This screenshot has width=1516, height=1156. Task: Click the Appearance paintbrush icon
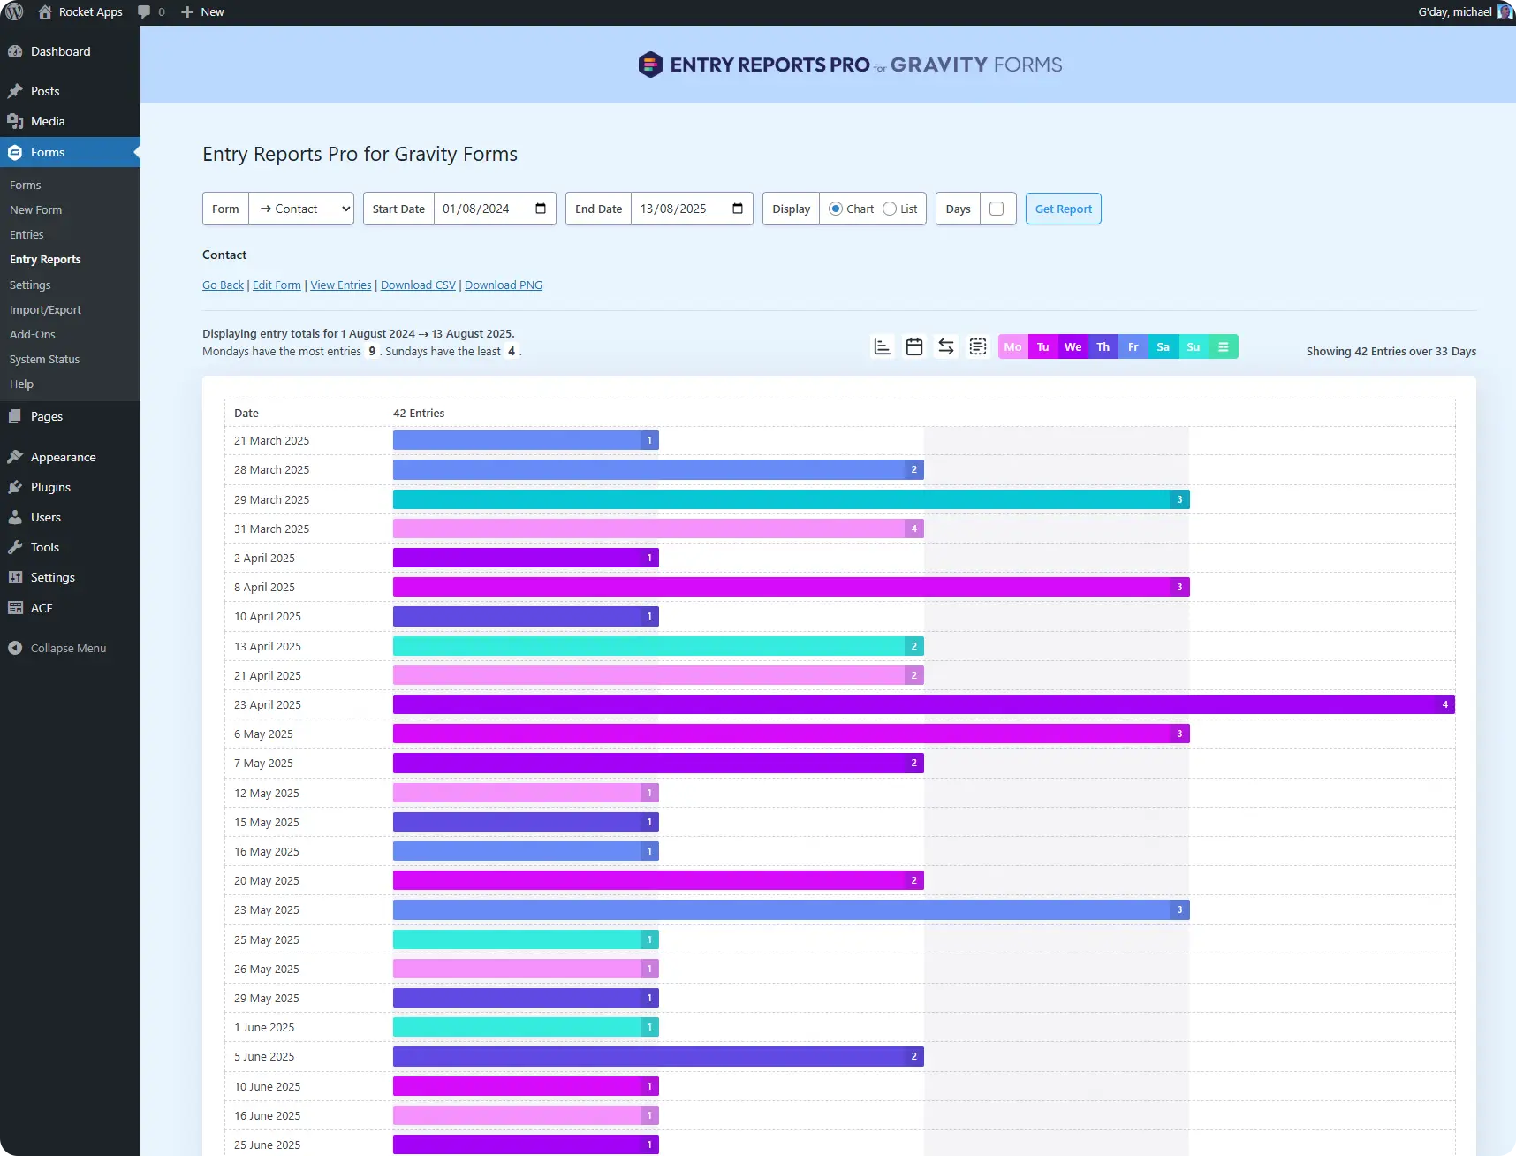[x=15, y=457]
